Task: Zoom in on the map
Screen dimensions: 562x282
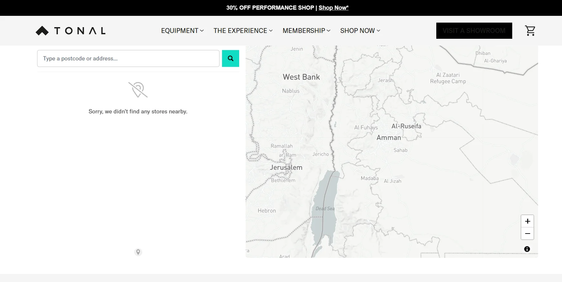Action: click(527, 221)
